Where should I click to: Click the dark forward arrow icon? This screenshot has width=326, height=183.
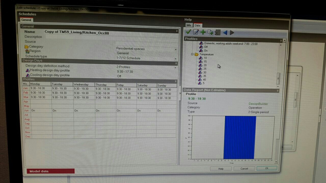click(232, 33)
